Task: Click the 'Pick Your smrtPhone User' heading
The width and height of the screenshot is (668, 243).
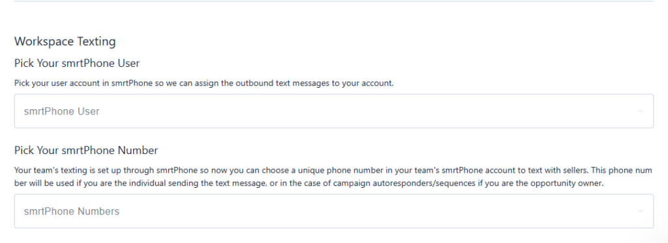Action: [x=77, y=64]
